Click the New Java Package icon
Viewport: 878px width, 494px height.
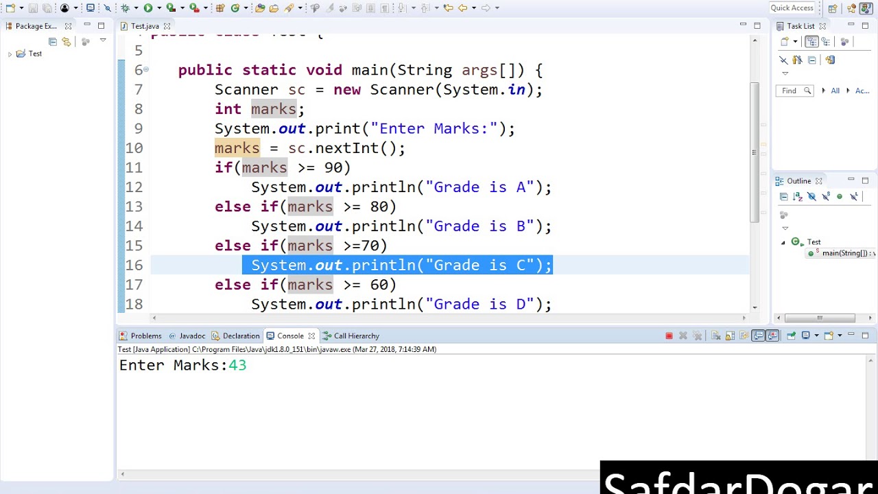pos(220,8)
